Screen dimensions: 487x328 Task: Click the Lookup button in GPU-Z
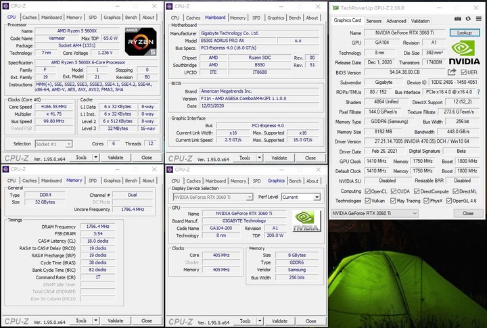(x=464, y=32)
